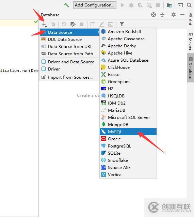194x217 pixels.
Task: Select Apache Hive data source
Action: pos(128,53)
